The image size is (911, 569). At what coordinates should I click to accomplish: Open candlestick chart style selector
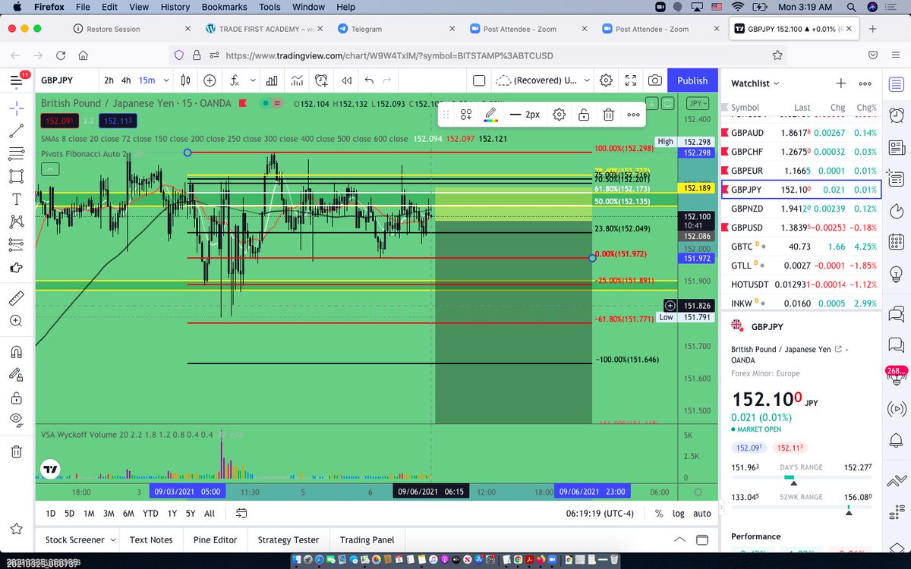tap(185, 80)
